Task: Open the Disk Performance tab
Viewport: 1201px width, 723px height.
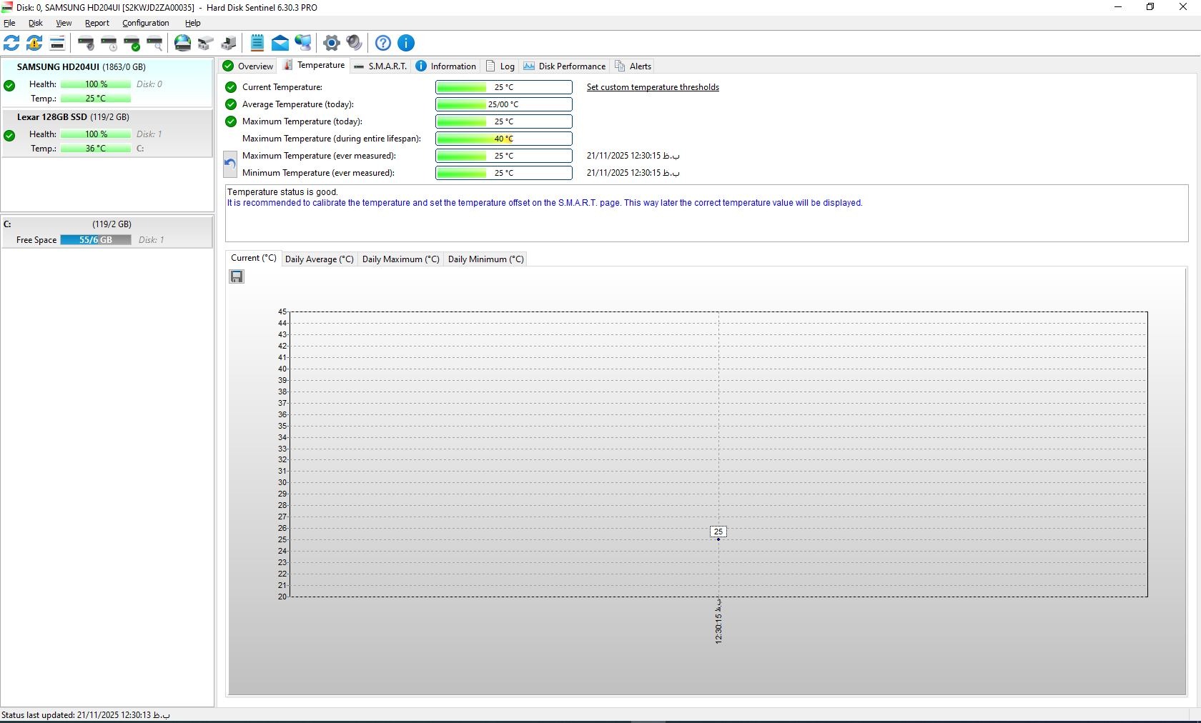Action: [564, 66]
